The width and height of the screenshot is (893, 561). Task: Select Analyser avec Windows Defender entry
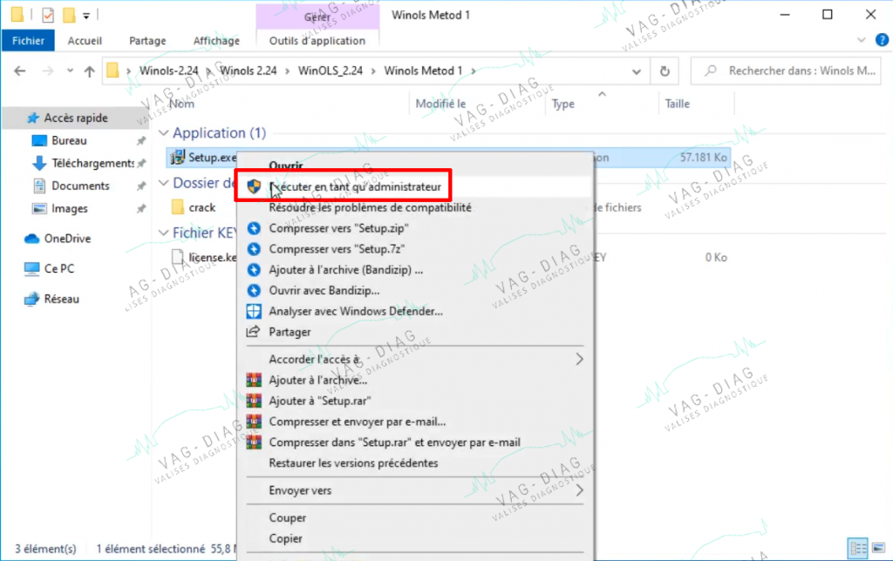(x=356, y=311)
